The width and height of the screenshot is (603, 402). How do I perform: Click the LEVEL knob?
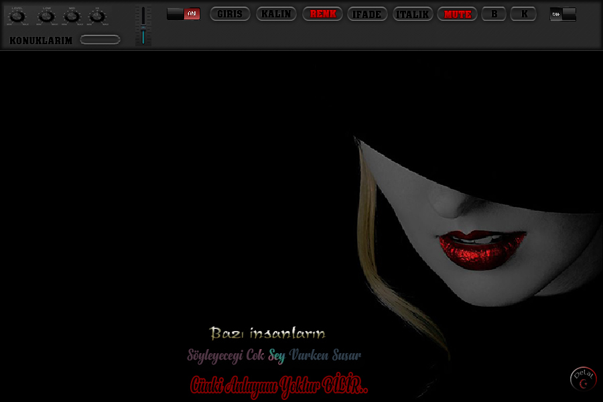(18, 16)
